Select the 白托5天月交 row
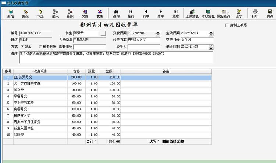This screenshot has height=163, width=276. 107,77
